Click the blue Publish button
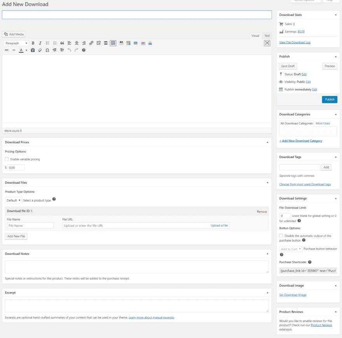Viewport: 342px width, 338px height. [x=330, y=99]
